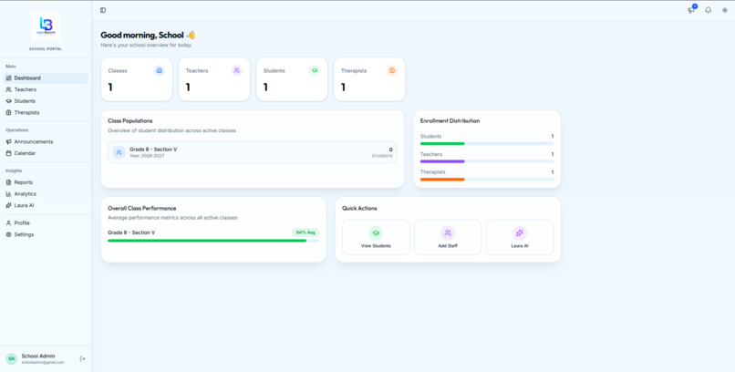Click the Classes card blue icon

coord(159,71)
